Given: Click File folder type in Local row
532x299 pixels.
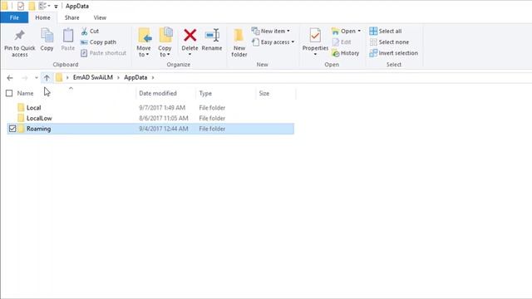Looking at the screenshot, I should [x=212, y=108].
